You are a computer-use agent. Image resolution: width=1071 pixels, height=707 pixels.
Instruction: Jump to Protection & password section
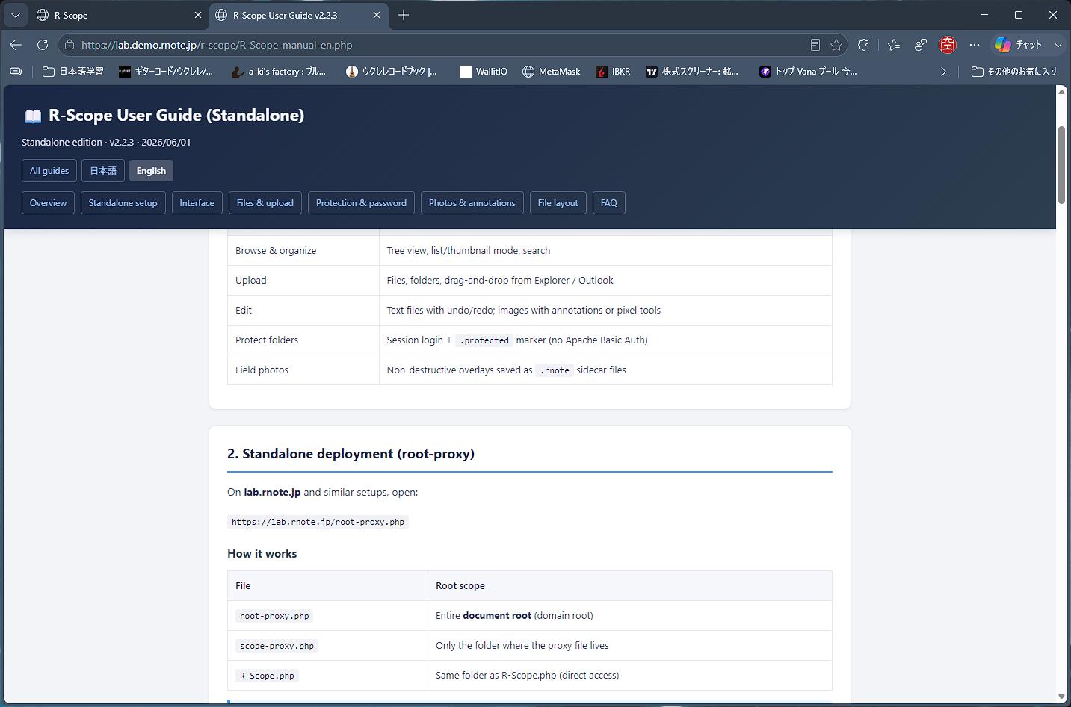[x=361, y=203]
